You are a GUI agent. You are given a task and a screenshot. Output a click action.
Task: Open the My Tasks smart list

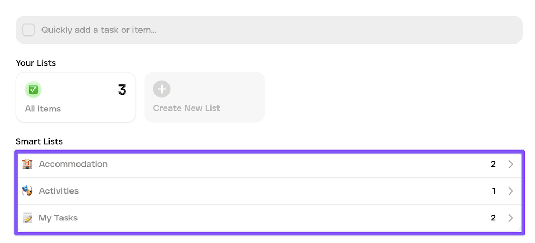coord(269,218)
